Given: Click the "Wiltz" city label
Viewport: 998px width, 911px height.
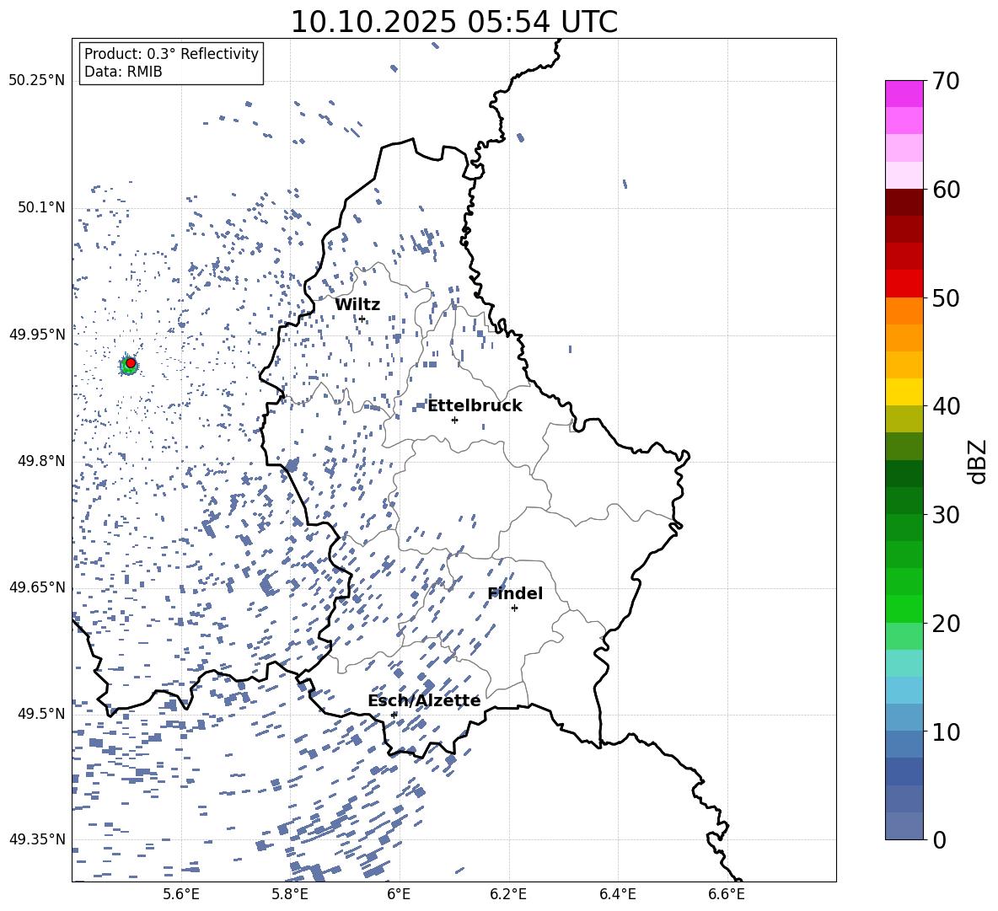Looking at the screenshot, I should click(x=357, y=305).
